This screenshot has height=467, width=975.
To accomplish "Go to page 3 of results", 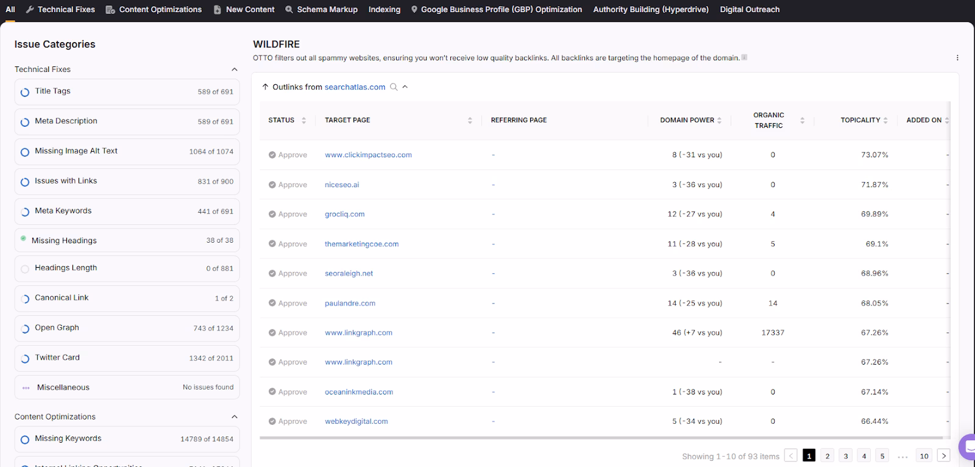I will click(x=845, y=455).
